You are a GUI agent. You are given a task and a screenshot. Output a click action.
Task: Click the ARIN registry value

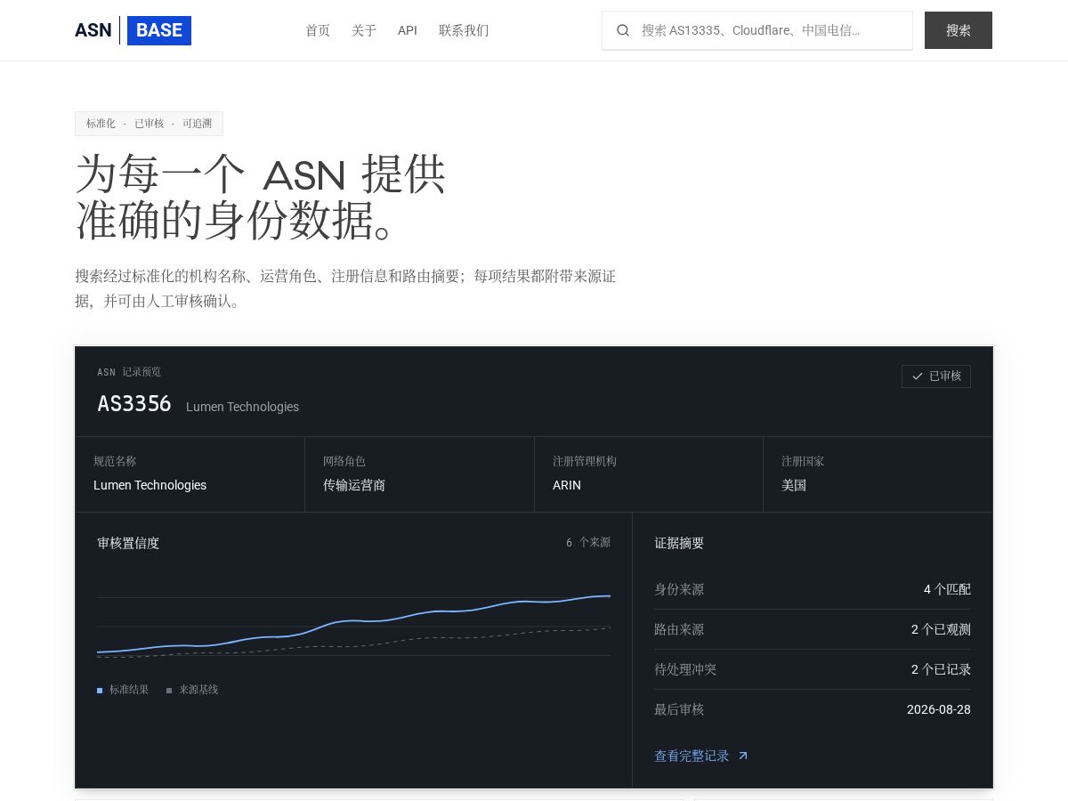tap(567, 485)
